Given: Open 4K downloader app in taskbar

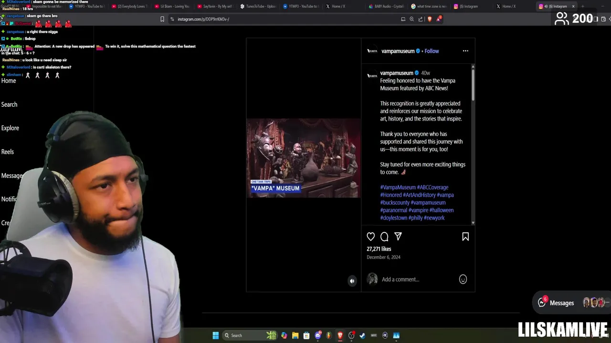Looking at the screenshot, I should pyautogui.click(x=385, y=335).
